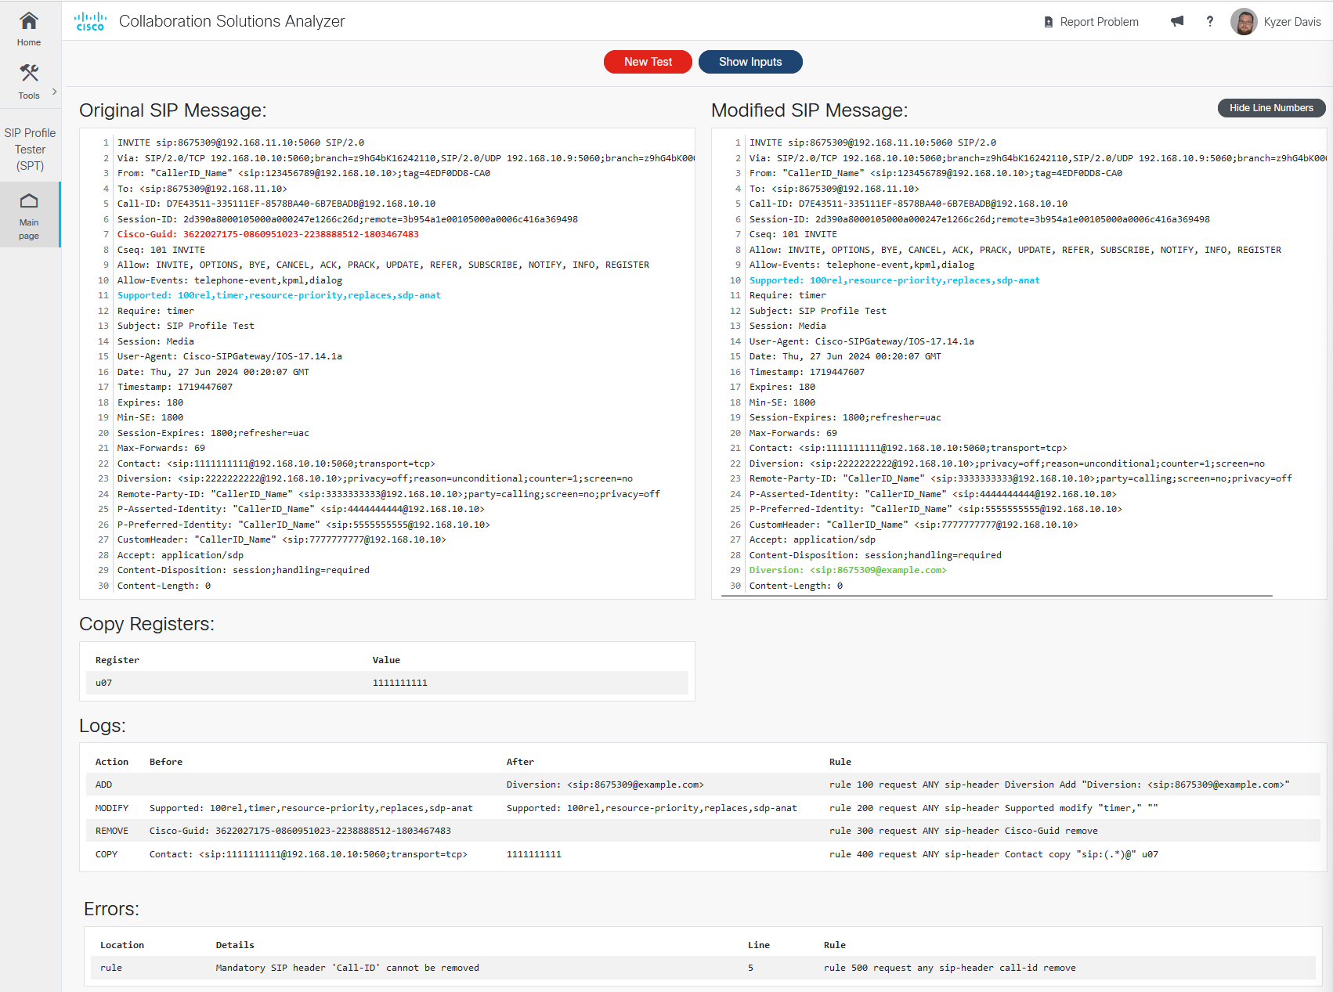1333x992 pixels.
Task: Click the Home icon in the sidebar
Action: [x=29, y=22]
